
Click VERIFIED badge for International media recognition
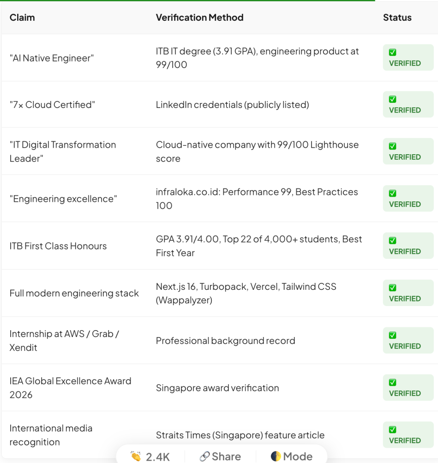(x=408, y=435)
